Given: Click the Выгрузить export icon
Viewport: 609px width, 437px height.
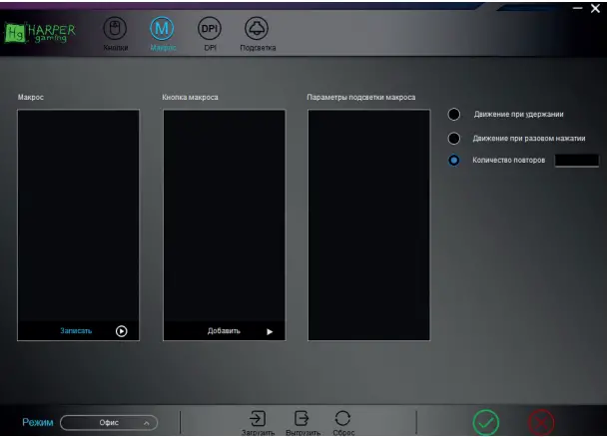Looking at the screenshot, I should pyautogui.click(x=301, y=419).
